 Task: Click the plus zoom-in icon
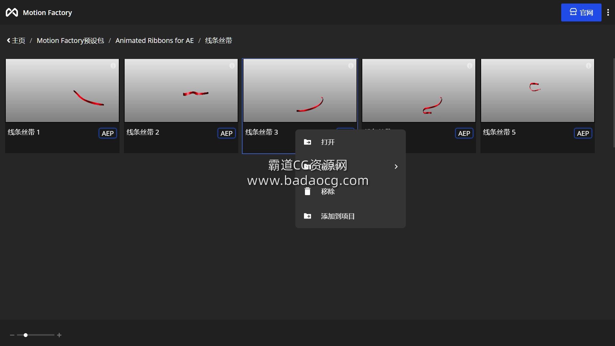click(59, 335)
